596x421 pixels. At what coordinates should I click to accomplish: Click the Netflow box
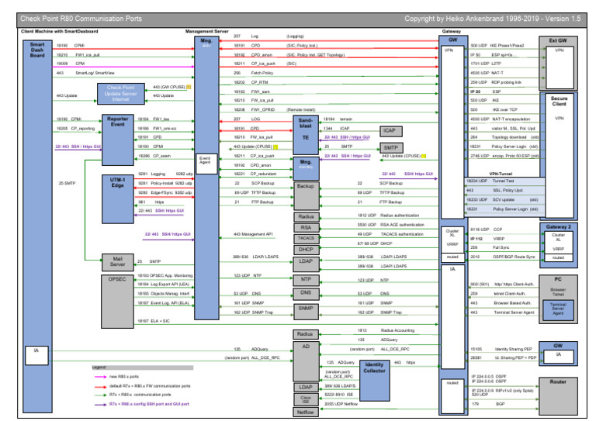point(306,412)
